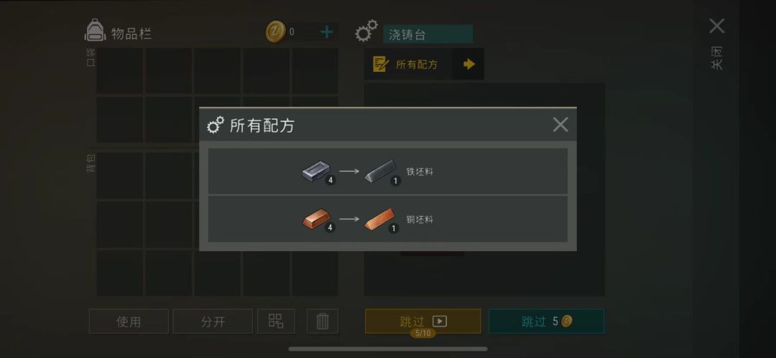776x358 pixels.
Task: Expand 所有配方 with the yellow arrow
Action: click(468, 65)
